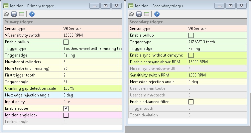The image size is (251, 133).
Task: Open the 2JZ VVT 3 teeth trigger type dropdown
Action: [x=217, y=42]
